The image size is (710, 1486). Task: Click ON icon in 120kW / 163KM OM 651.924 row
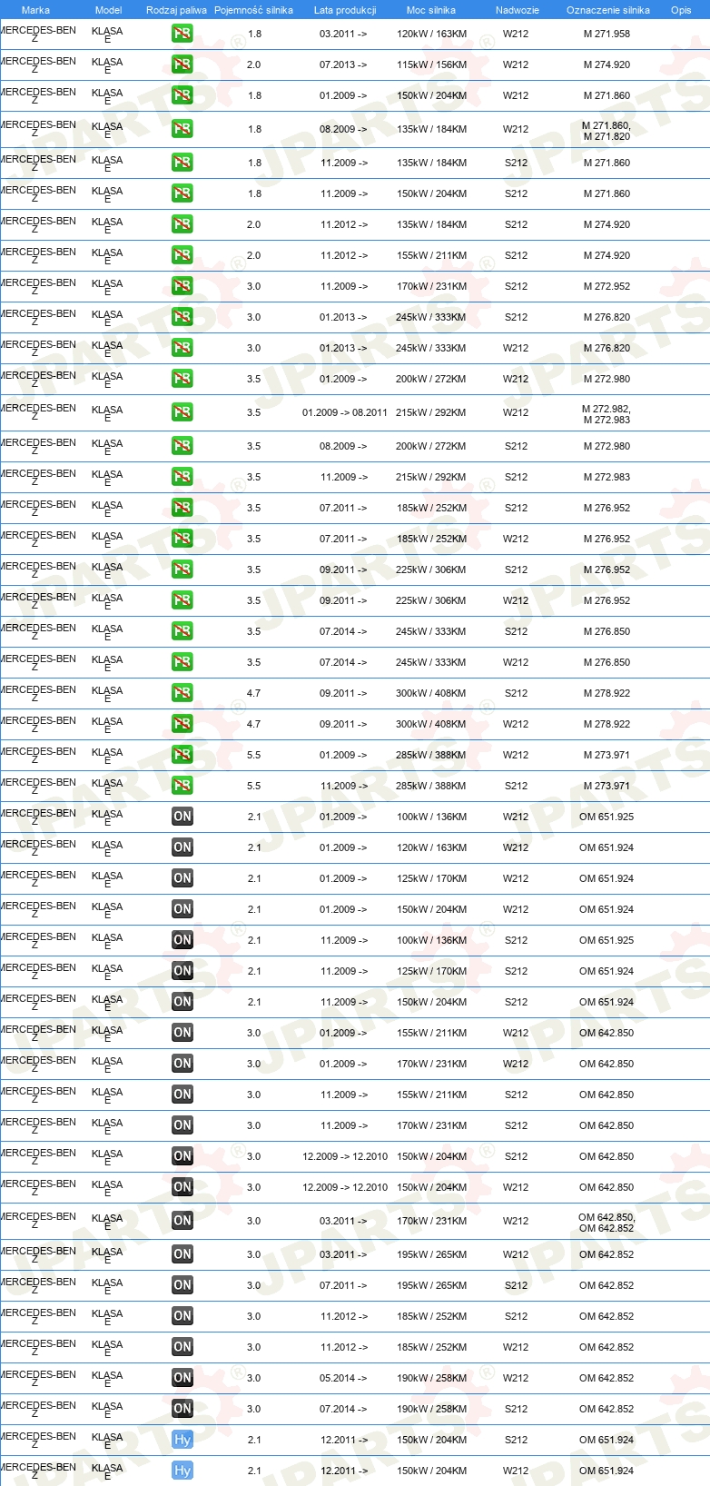[x=182, y=847]
